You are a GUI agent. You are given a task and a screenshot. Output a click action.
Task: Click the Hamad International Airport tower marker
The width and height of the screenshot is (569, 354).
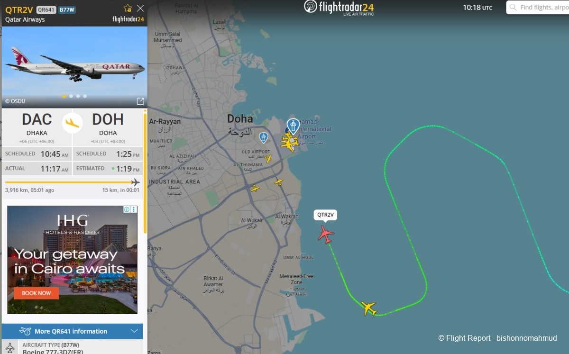pos(293,126)
